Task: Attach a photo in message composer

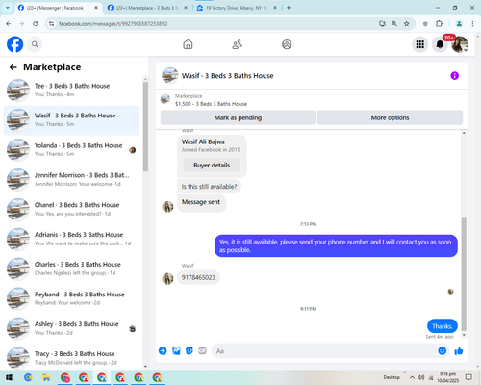Action: pyautogui.click(x=176, y=350)
